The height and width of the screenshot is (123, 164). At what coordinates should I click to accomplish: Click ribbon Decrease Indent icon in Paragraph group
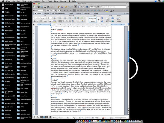pos(75,18)
